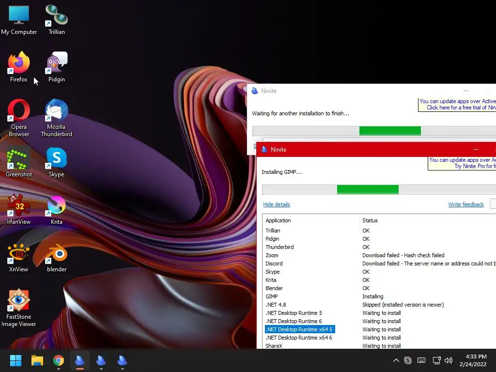Viewport: 496px width, 372px height.
Task: Switch to the third Ninite taskbar icon
Action: pos(122,360)
